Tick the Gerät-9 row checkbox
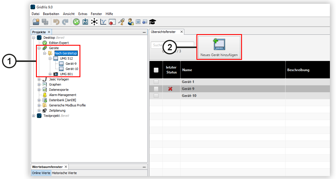336x179 pixels. click(156, 89)
